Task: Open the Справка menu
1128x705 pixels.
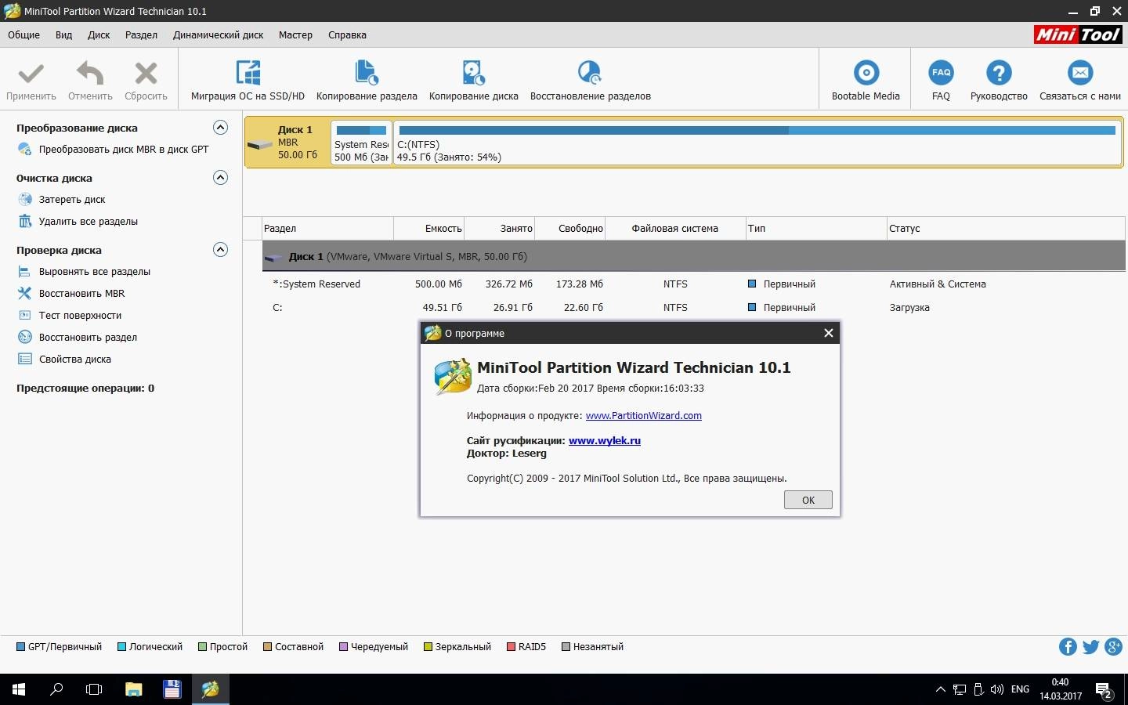Action: click(x=347, y=34)
